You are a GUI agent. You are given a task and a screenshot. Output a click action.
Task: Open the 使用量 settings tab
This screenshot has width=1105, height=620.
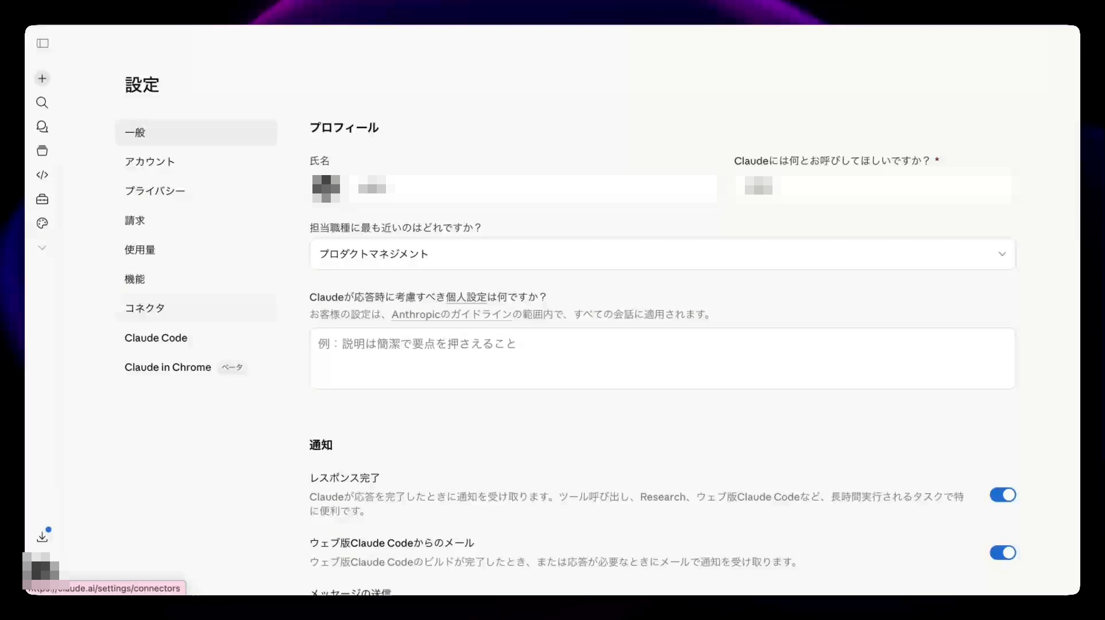(x=196, y=250)
